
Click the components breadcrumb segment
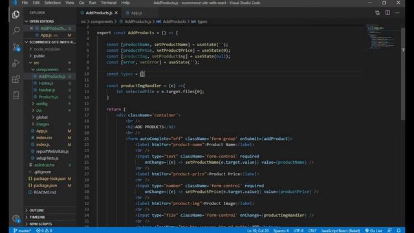pos(102,21)
